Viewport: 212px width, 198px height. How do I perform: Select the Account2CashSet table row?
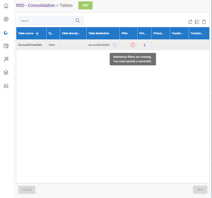tap(31, 45)
